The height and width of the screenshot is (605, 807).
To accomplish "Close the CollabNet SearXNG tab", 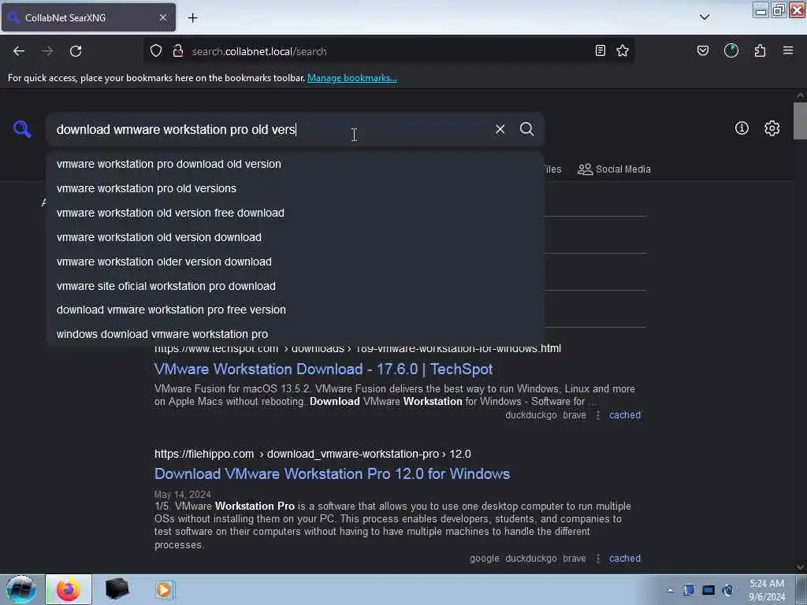I will coord(163,17).
